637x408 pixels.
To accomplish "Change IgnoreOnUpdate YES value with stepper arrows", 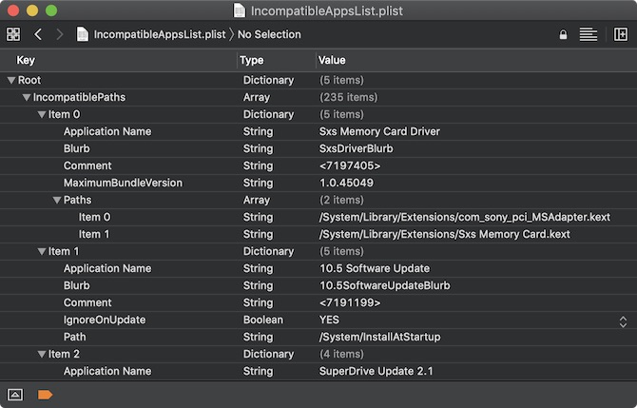I will coord(623,321).
